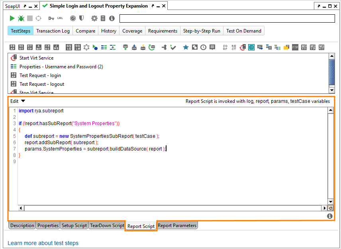Create load test with gauge icon
The image size is (341, 249).
pos(73,18)
